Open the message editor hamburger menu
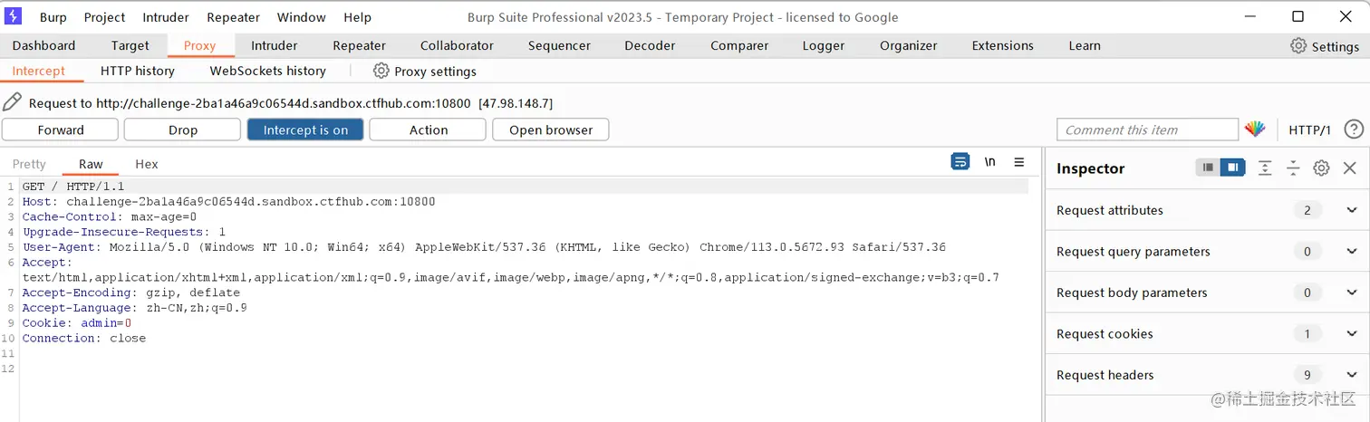The width and height of the screenshot is (1370, 422). click(x=1019, y=162)
